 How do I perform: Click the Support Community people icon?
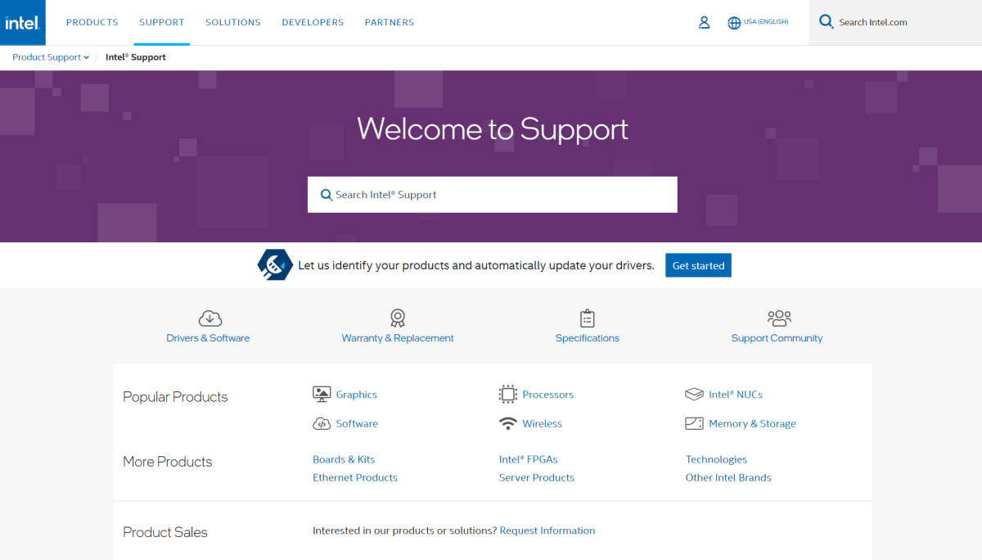click(779, 318)
